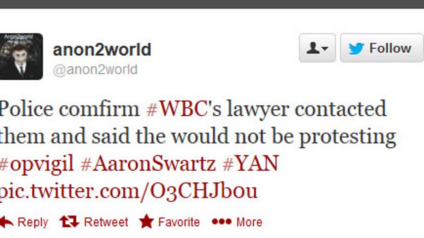Image resolution: width=424 pixels, height=238 pixels.
Task: Open the #WBC hashtag
Action: click(x=176, y=109)
